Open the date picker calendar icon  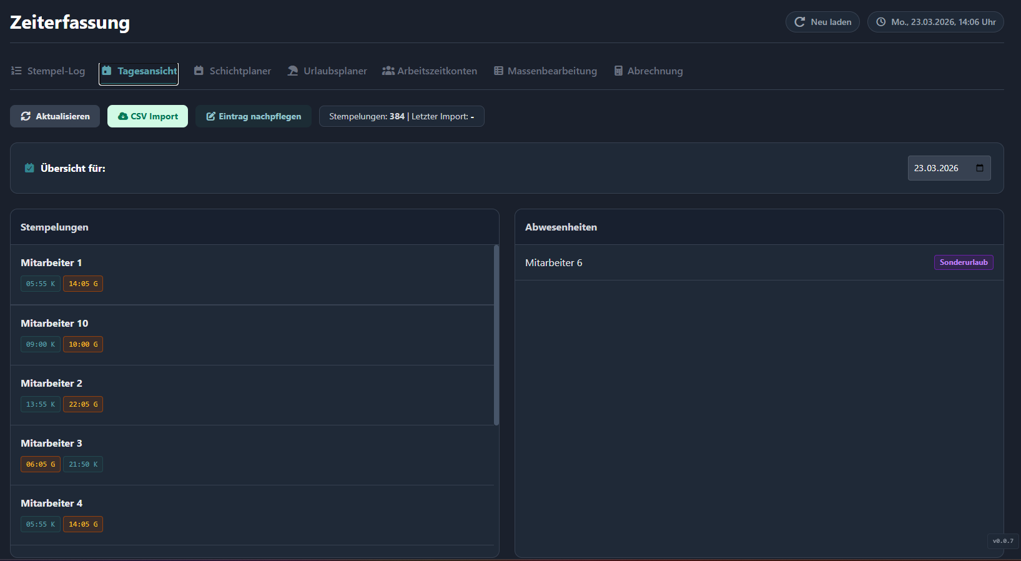[x=980, y=168]
